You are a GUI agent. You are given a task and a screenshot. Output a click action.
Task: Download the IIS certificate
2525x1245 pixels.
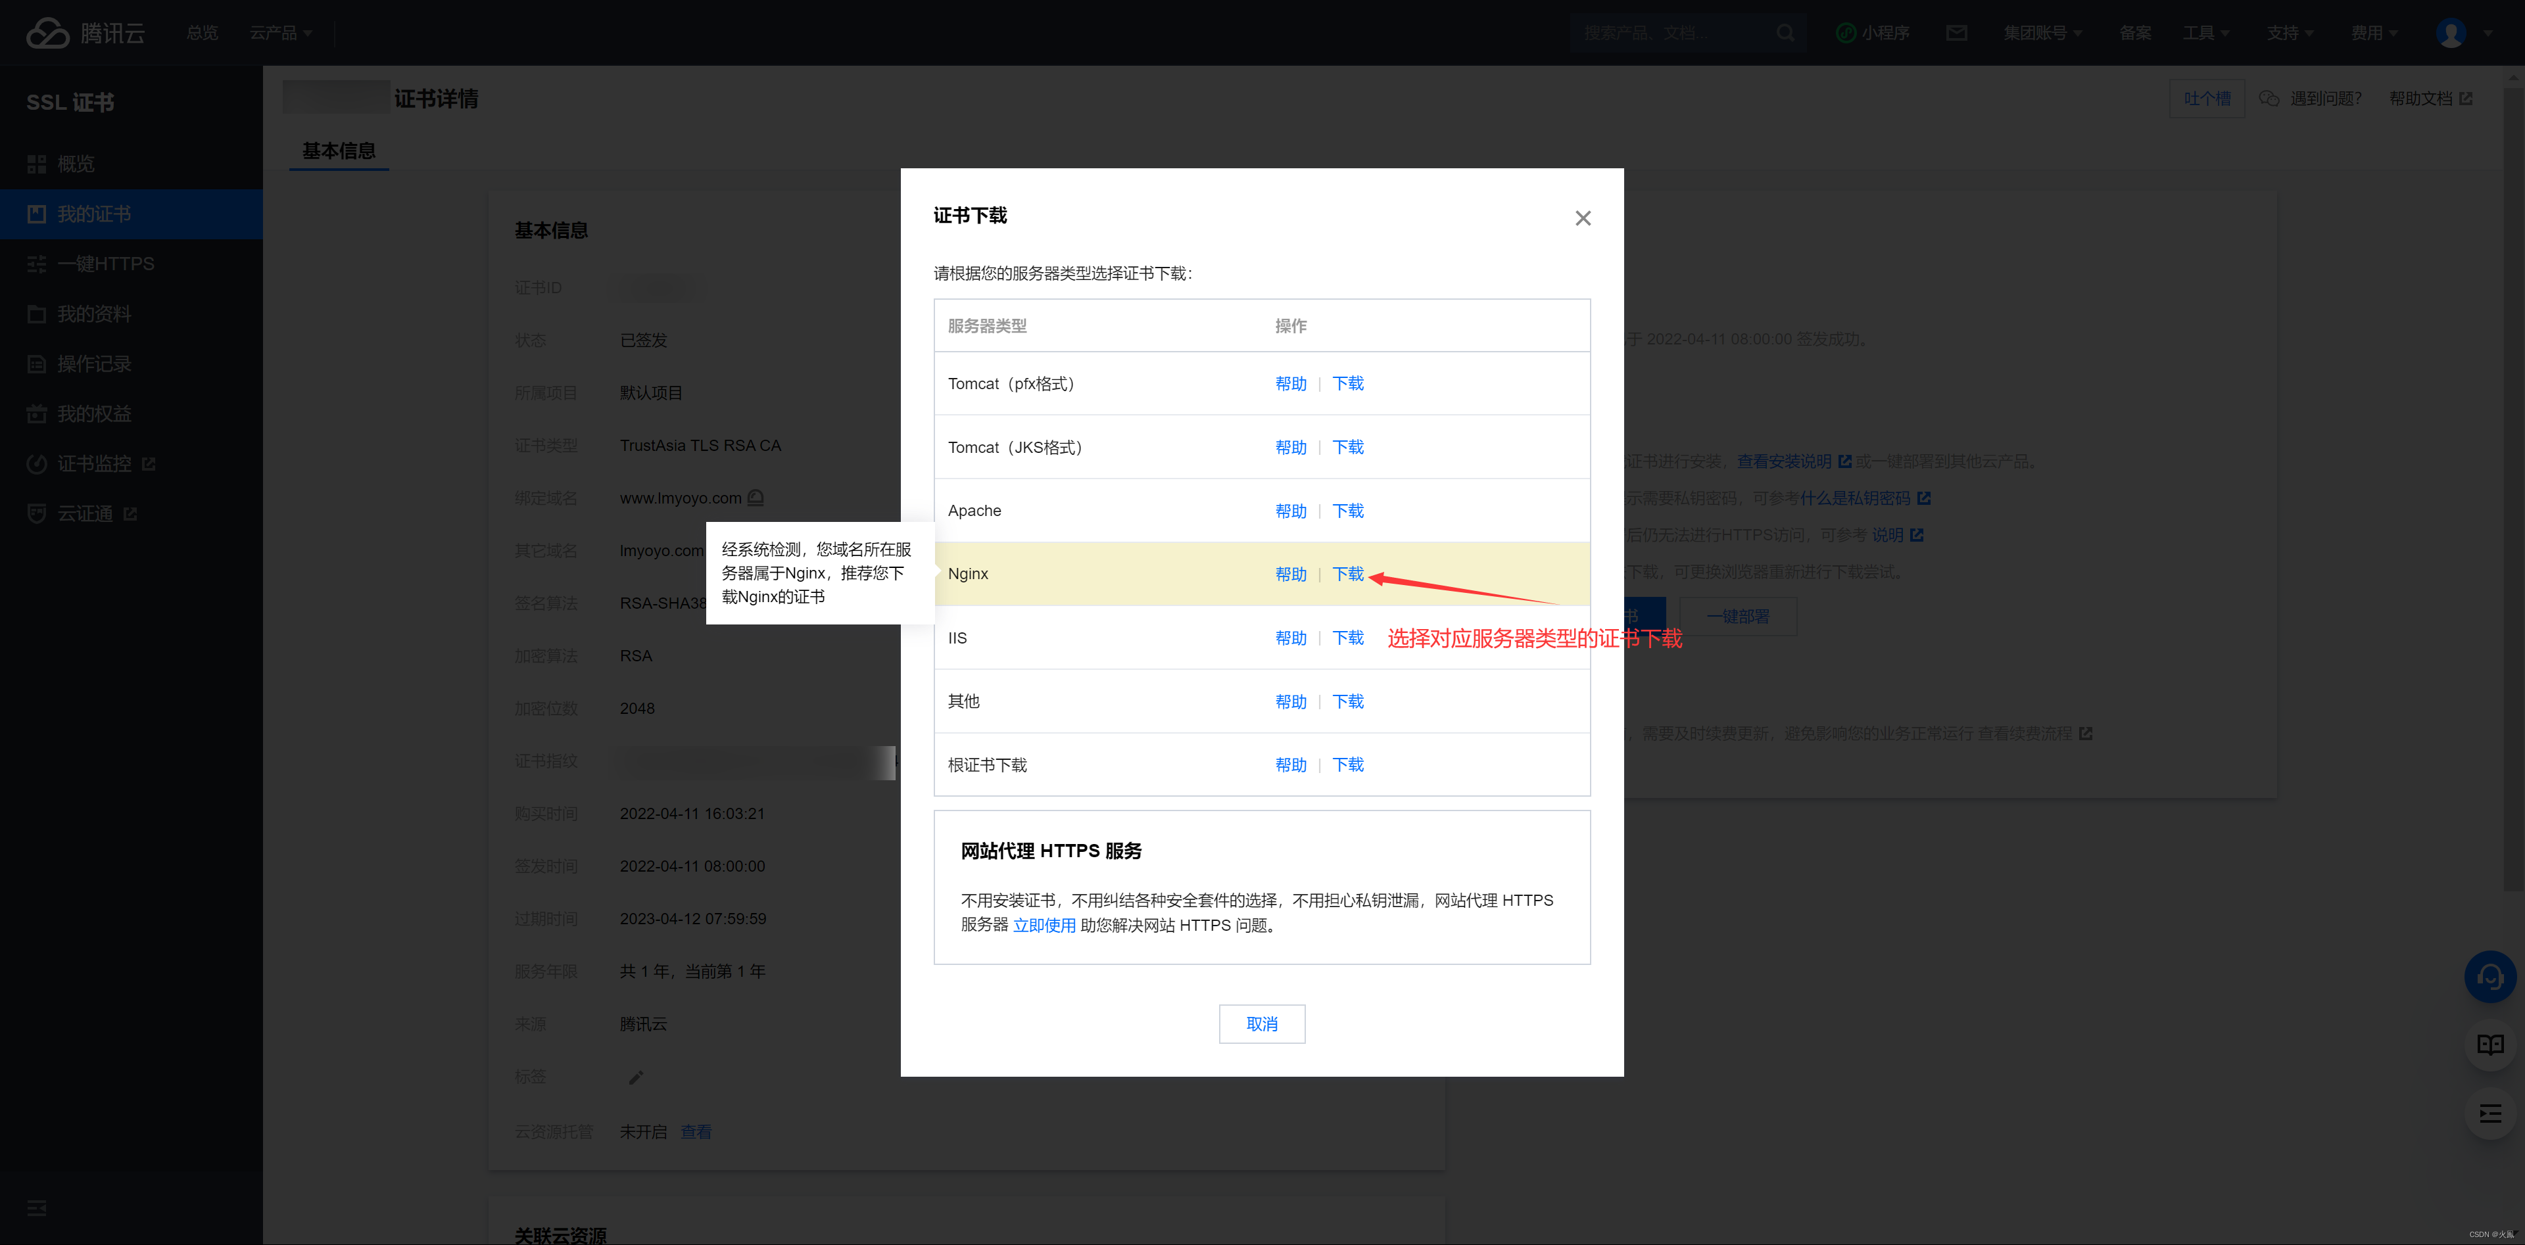point(1348,638)
